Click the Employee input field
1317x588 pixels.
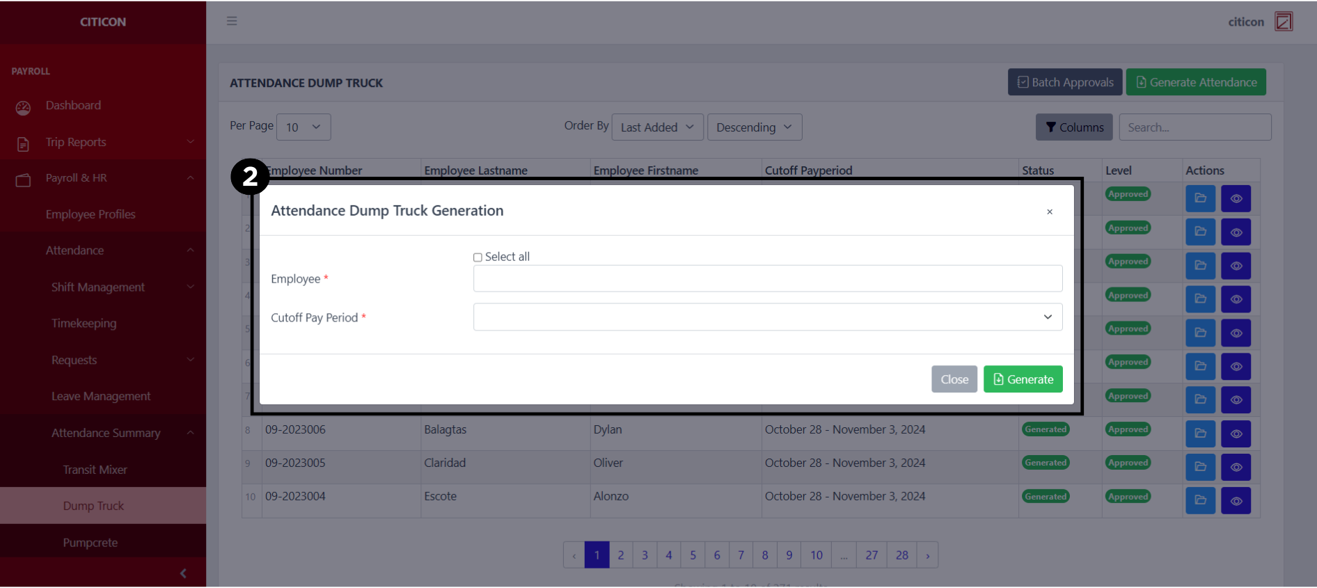[x=767, y=278]
